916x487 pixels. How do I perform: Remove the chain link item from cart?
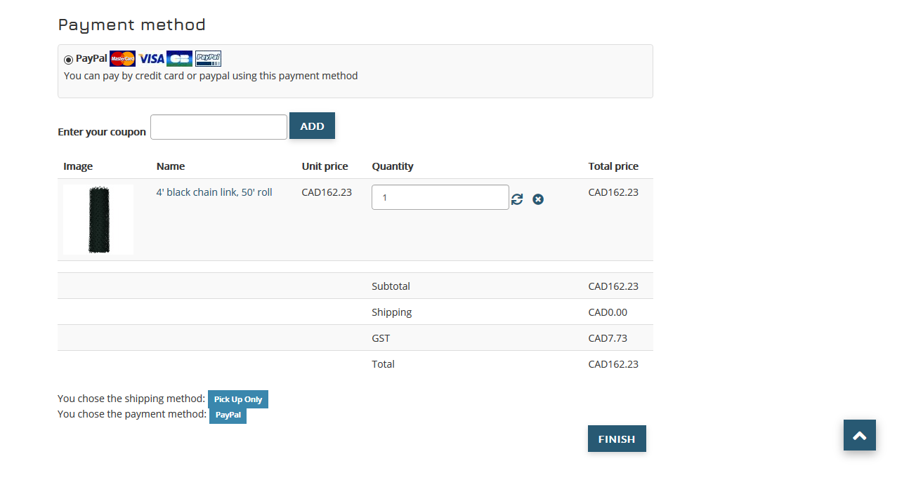(538, 199)
